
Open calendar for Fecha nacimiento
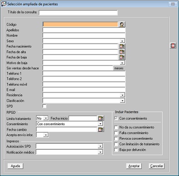[122, 46]
